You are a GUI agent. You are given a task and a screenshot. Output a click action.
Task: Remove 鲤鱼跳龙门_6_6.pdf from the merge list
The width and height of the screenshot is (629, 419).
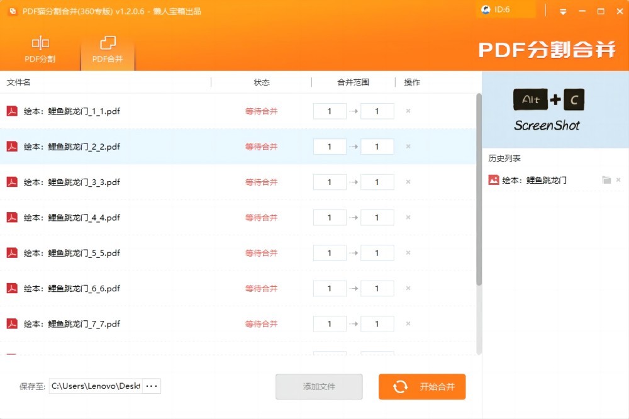(x=408, y=288)
